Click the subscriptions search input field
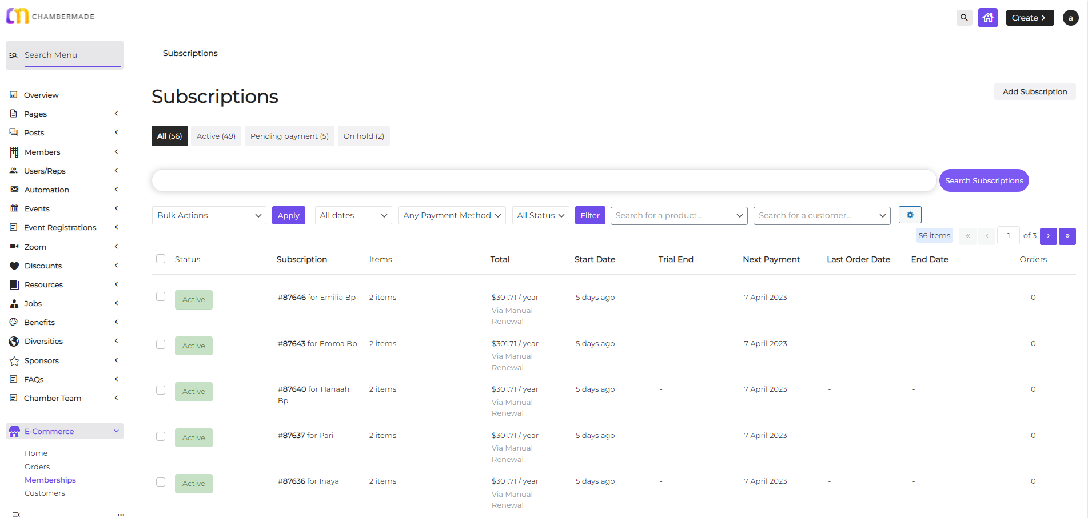1088x518 pixels. [x=543, y=180]
